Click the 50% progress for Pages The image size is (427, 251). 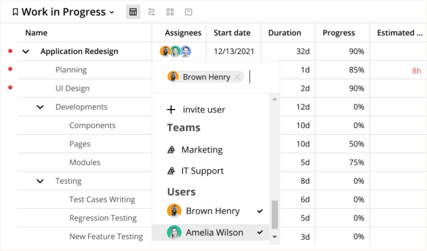[x=356, y=144]
